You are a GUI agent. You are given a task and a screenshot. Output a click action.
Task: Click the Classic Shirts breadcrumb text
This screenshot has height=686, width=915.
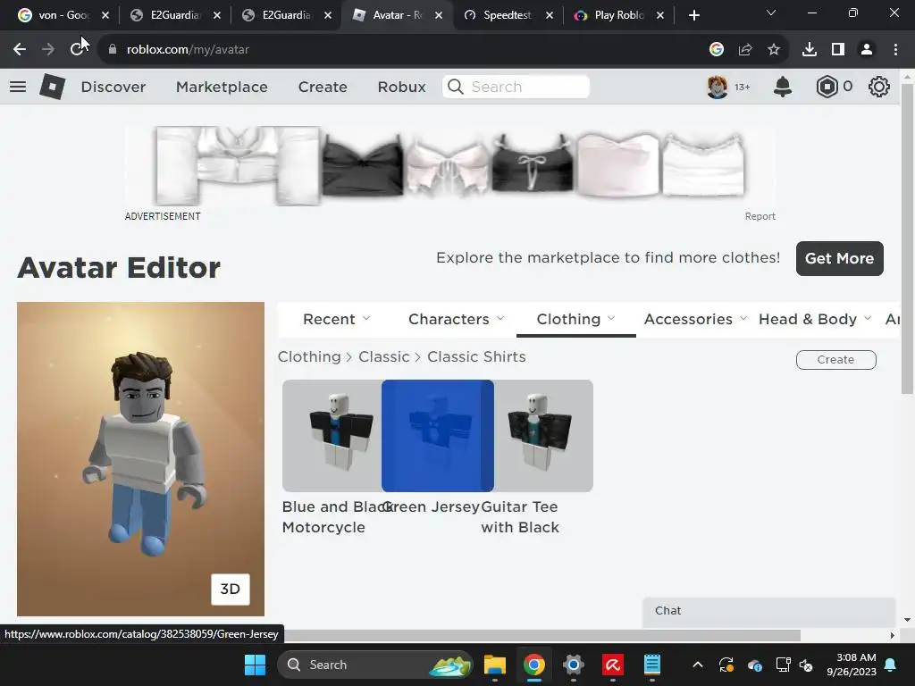476,356
